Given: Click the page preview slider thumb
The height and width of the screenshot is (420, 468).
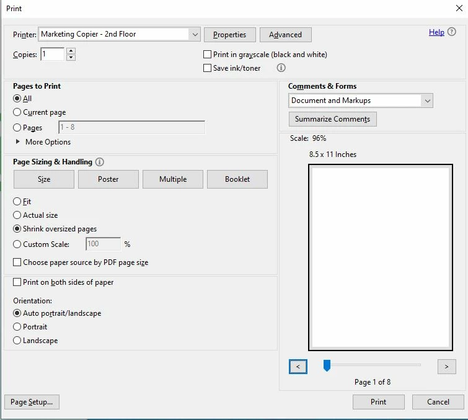Looking at the screenshot, I should point(327,365).
